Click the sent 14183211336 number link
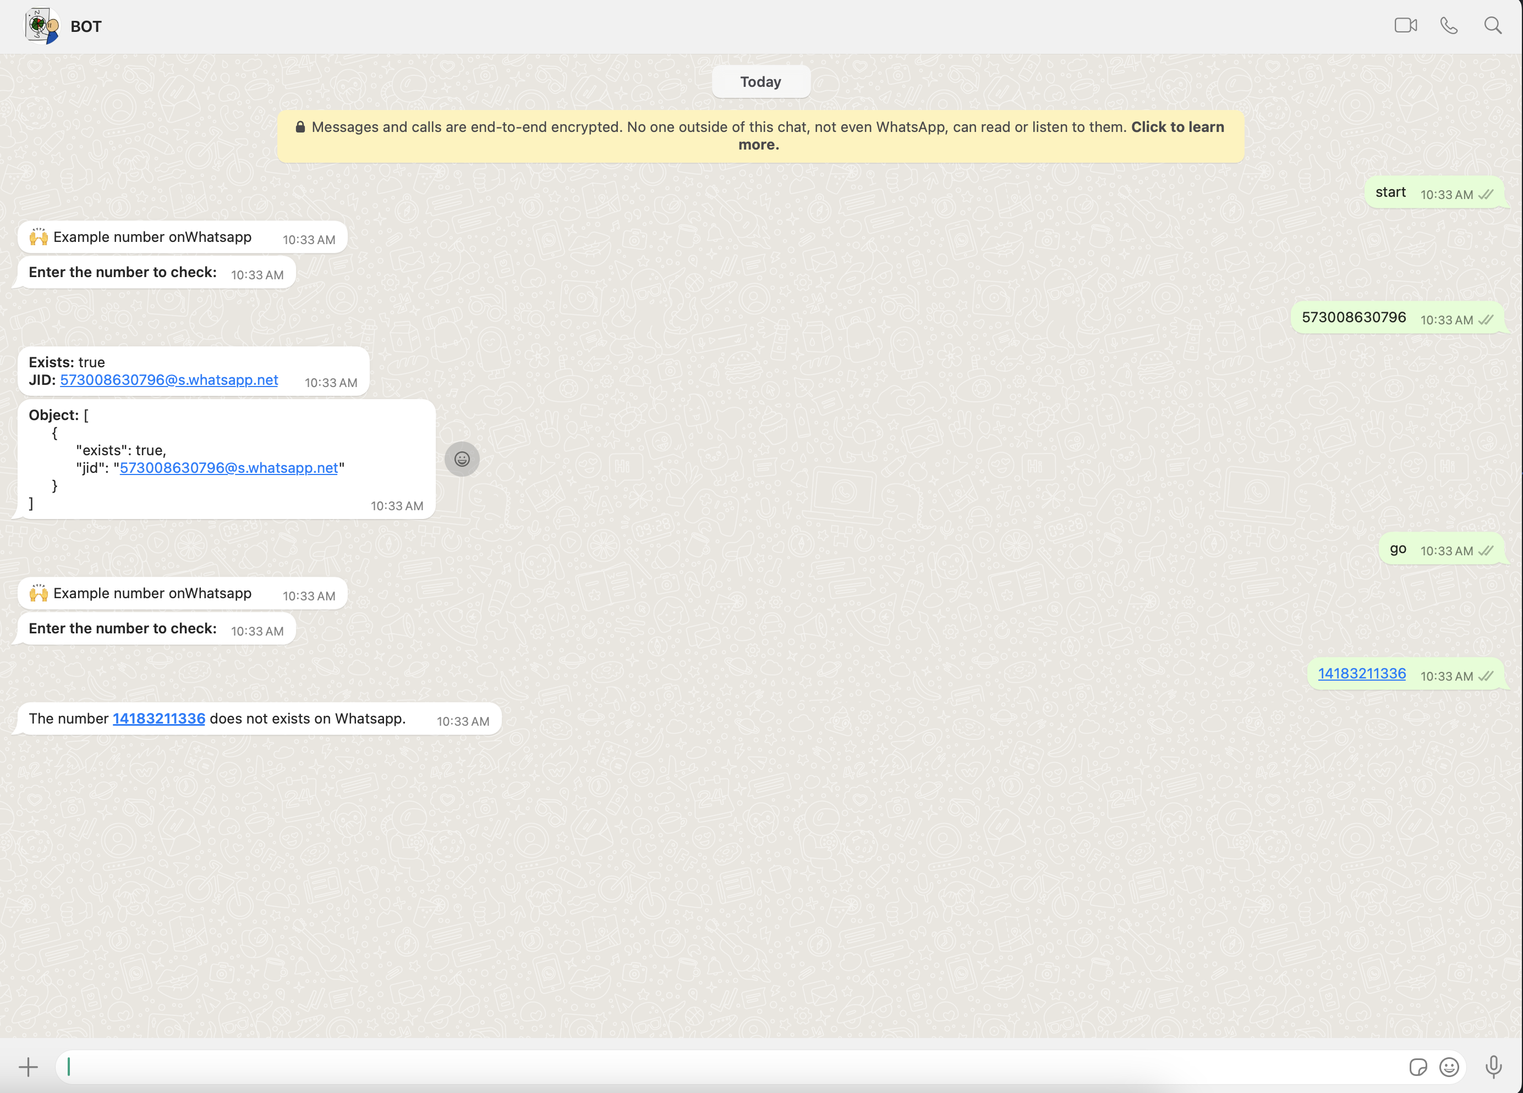This screenshot has height=1093, width=1523. click(1361, 674)
